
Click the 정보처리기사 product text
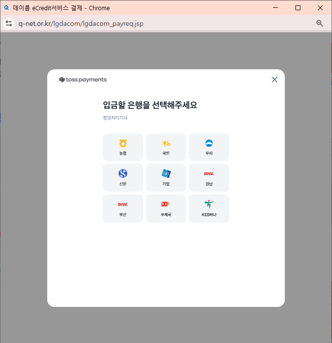pyautogui.click(x=115, y=118)
